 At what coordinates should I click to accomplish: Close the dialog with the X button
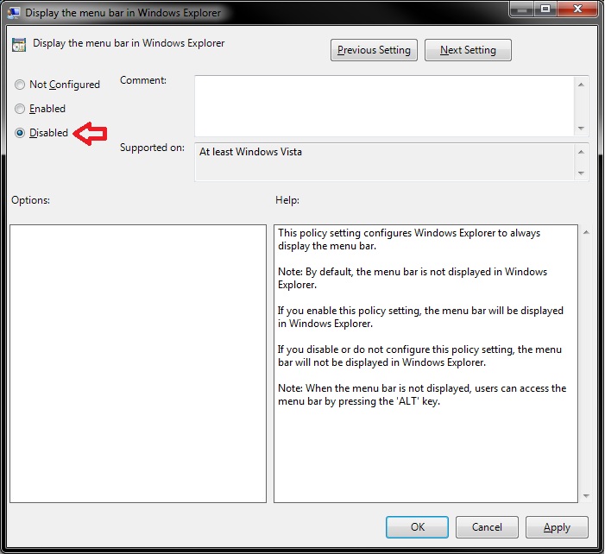577,9
